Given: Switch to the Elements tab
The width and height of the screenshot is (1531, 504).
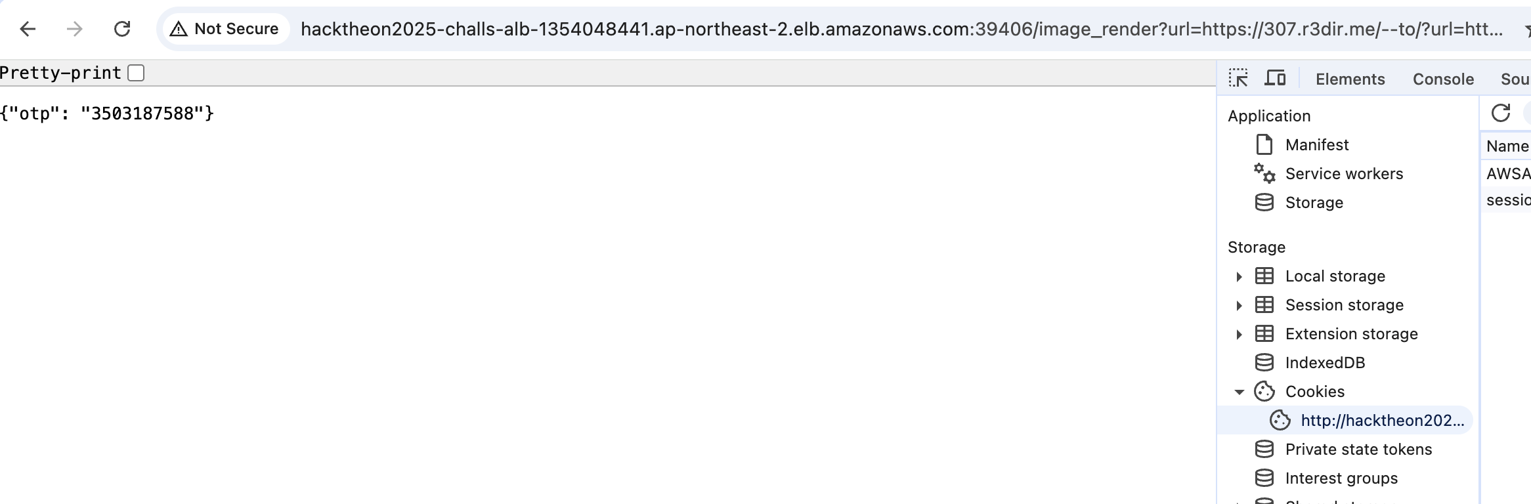Looking at the screenshot, I should click(1350, 79).
